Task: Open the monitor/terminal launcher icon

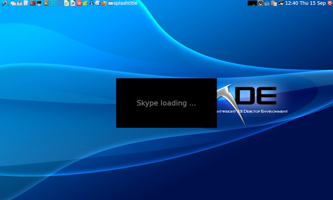Action: click(x=39, y=3)
